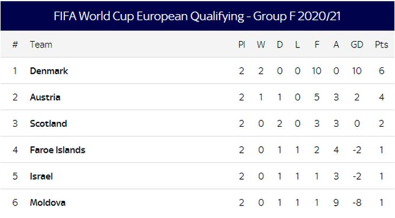Click the A column header
The width and height of the screenshot is (395, 218).
pyautogui.click(x=336, y=45)
